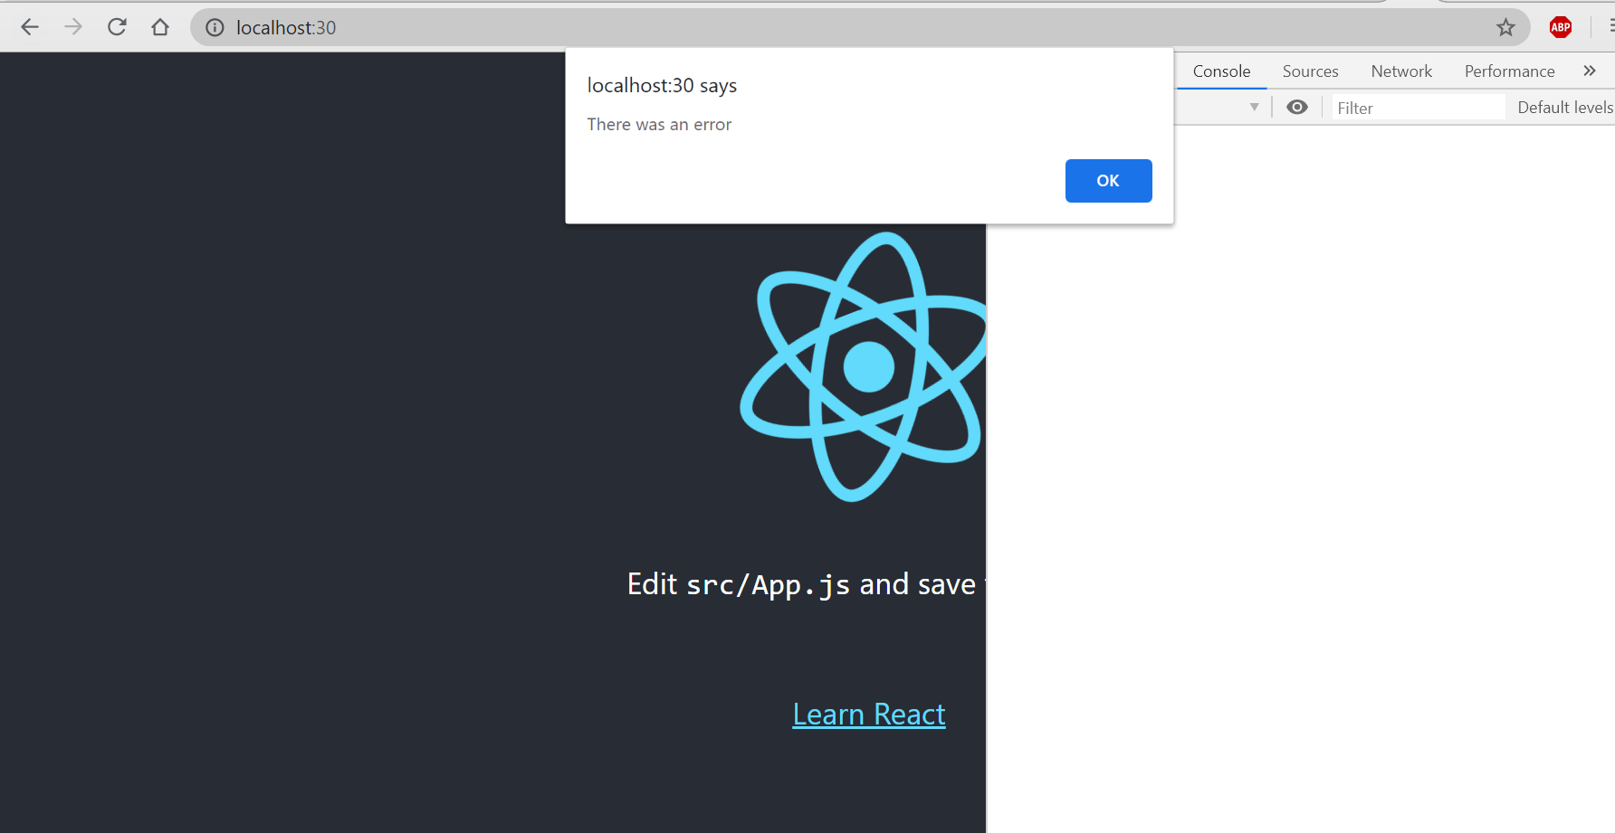Click the 'There was an error' message

point(659,125)
